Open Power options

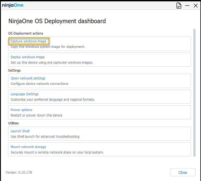[21, 110]
